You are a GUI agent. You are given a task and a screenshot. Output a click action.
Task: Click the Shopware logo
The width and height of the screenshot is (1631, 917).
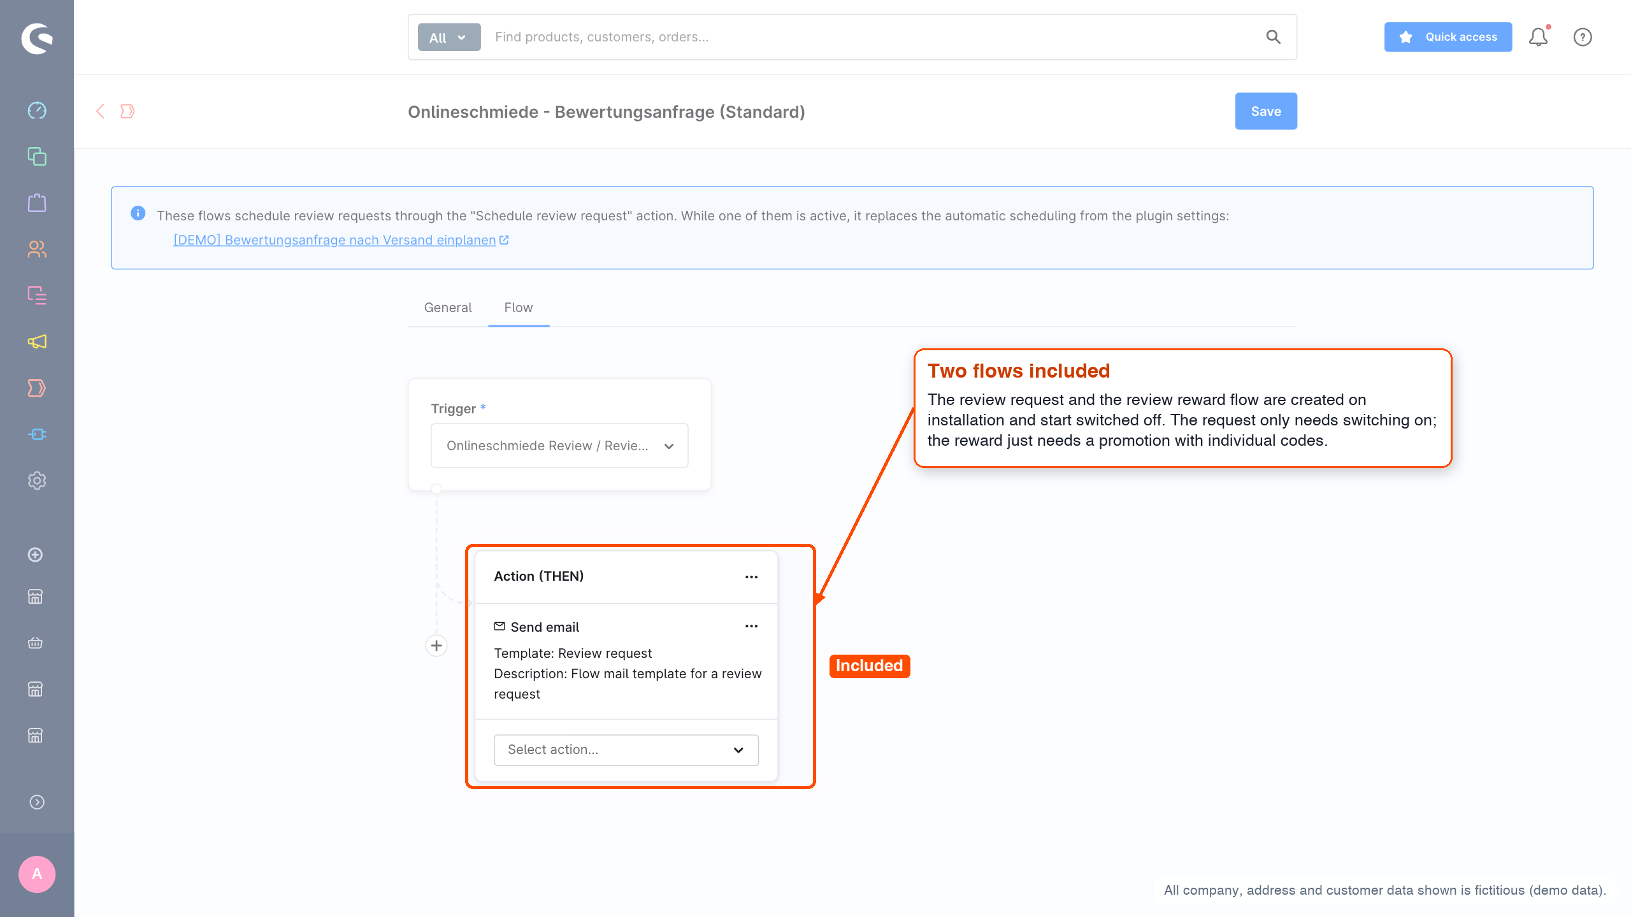coord(37,38)
